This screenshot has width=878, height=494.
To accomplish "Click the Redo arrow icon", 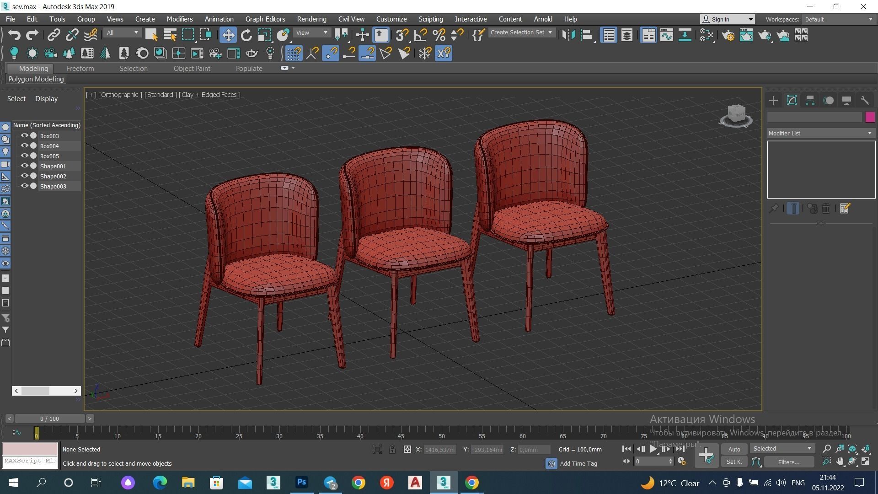I will tap(32, 35).
